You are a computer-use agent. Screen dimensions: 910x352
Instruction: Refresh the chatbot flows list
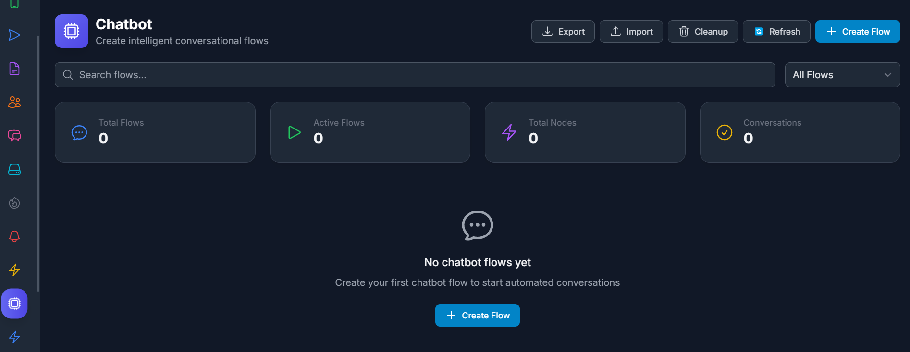tap(776, 32)
